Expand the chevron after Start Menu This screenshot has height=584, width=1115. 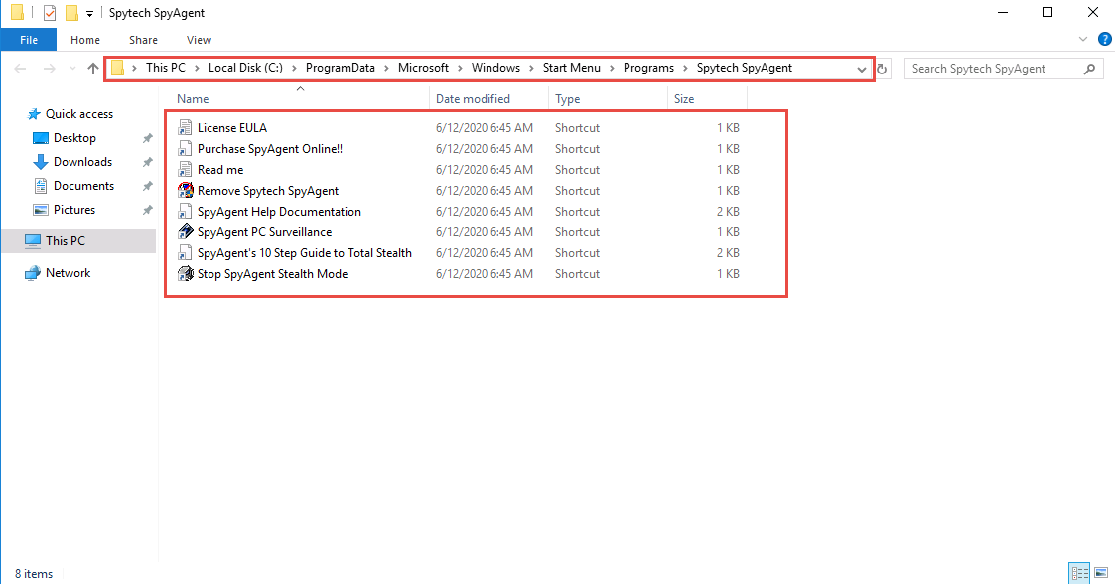coord(613,69)
